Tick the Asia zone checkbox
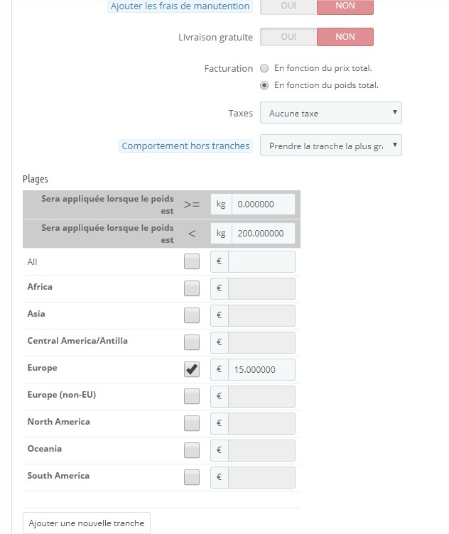The height and width of the screenshot is (534, 449). pyautogui.click(x=192, y=315)
